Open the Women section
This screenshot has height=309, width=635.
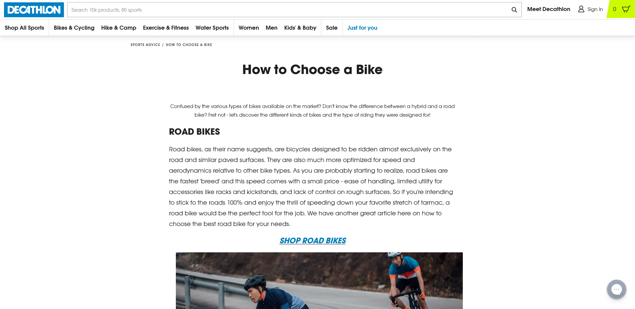(x=249, y=28)
